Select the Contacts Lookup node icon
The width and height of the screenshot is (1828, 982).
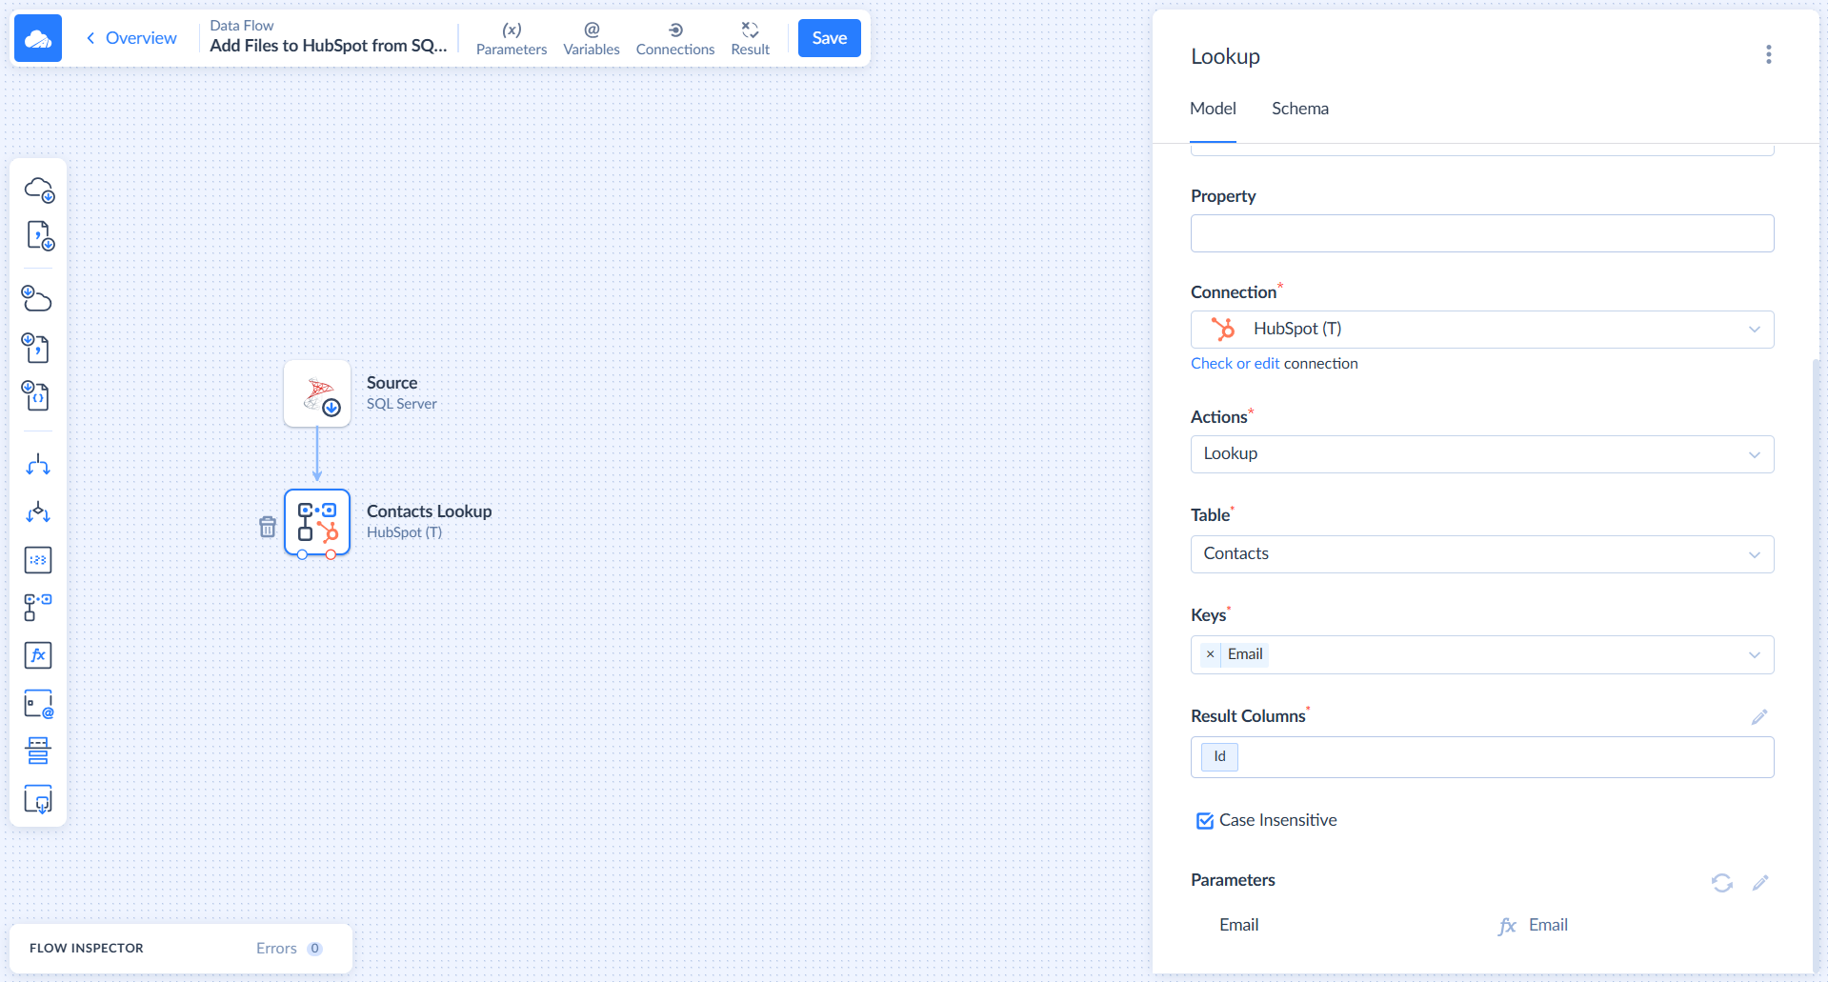pyautogui.click(x=317, y=522)
